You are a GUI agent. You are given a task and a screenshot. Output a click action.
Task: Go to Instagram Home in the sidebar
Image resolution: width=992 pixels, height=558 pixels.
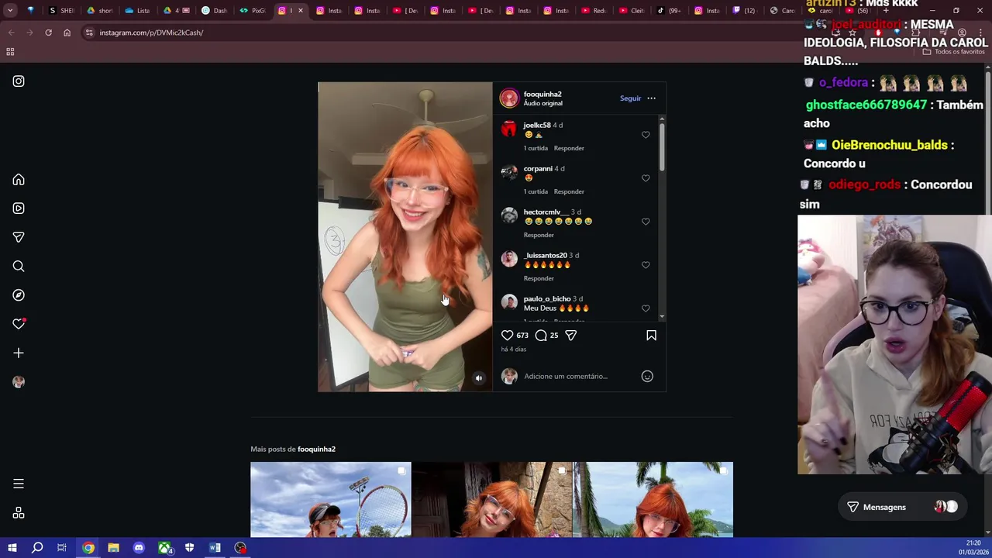coord(19,180)
